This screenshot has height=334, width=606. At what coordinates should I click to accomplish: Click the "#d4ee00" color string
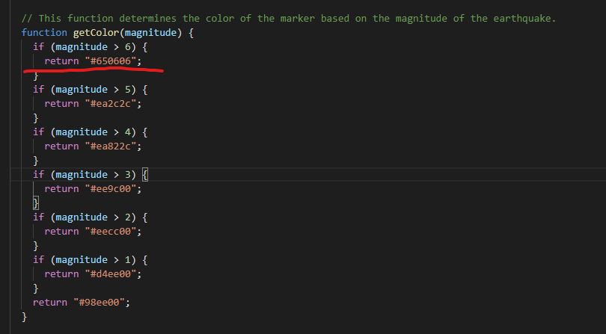click(111, 273)
